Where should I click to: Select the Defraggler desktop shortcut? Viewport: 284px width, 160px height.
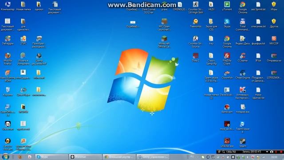pos(8,40)
